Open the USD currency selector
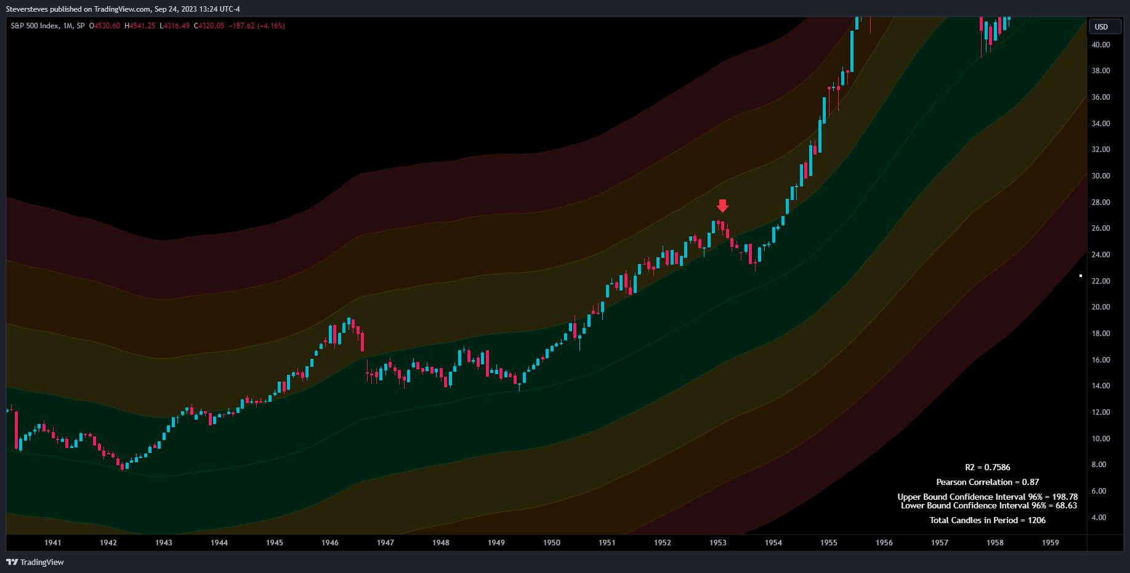This screenshot has height=573, width=1130. 1105,26
